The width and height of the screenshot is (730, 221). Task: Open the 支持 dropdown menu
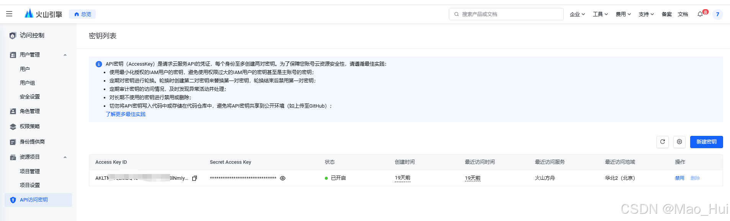point(646,14)
